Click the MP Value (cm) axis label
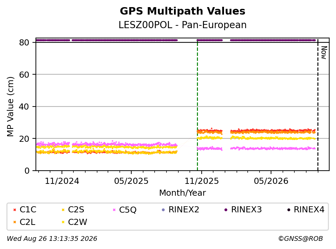 coord(10,107)
